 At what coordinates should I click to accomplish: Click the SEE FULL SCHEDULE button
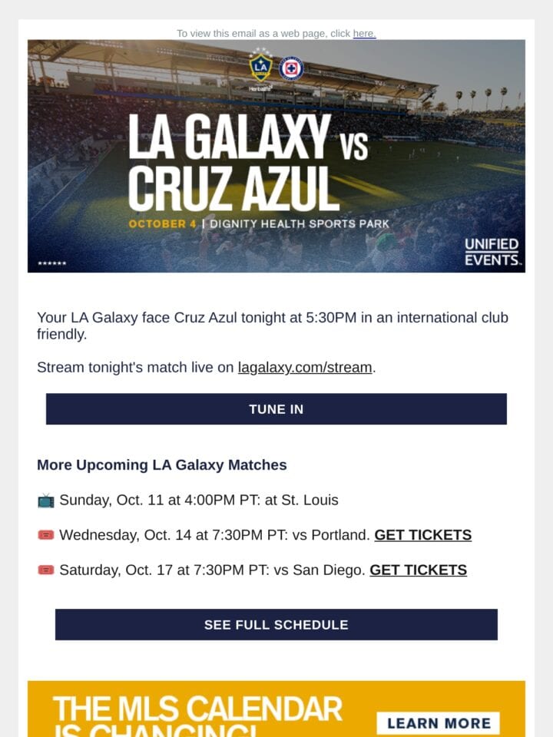pyautogui.click(x=276, y=625)
